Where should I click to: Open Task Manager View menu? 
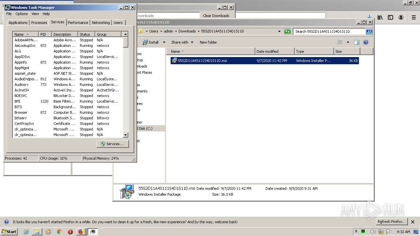coord(35,14)
